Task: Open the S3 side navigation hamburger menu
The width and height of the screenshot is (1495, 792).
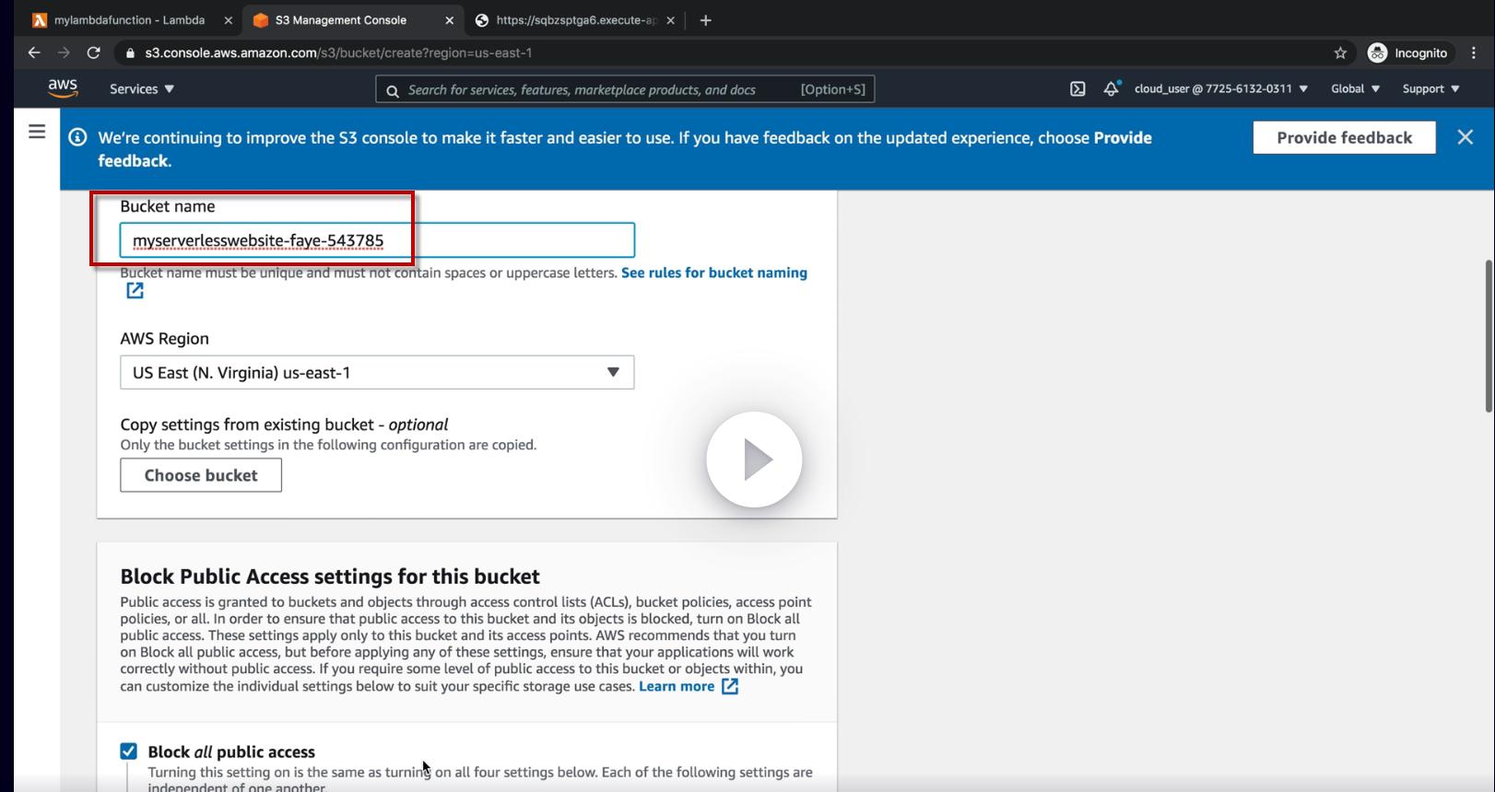Action: pos(37,132)
